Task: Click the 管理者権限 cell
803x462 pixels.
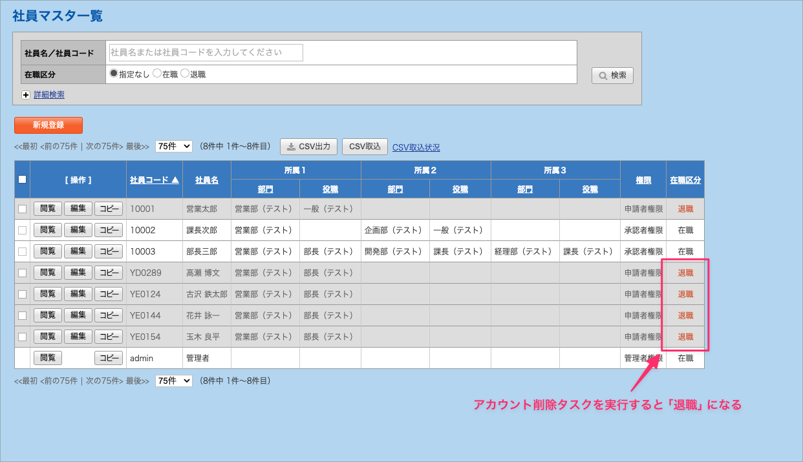Action: coord(643,358)
